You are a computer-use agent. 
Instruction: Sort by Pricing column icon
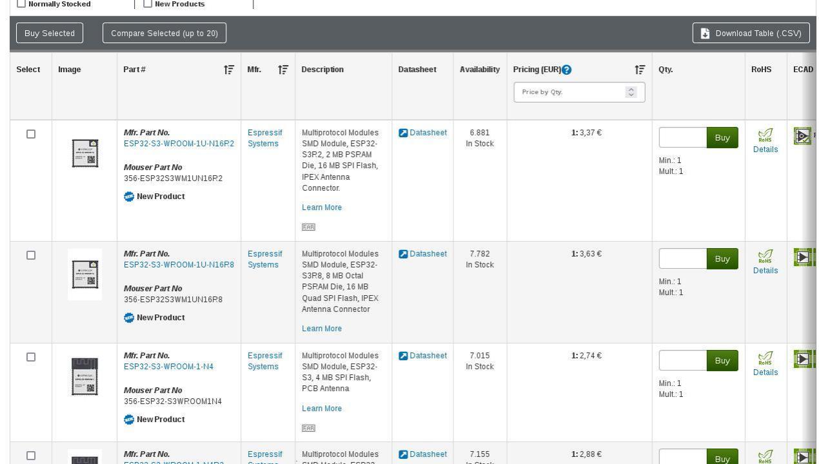click(x=640, y=70)
